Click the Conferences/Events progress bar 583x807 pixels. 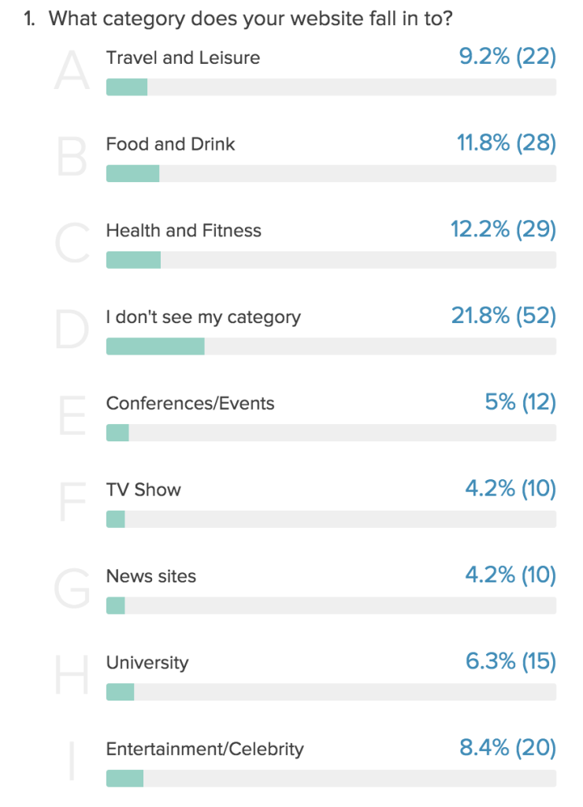click(x=331, y=433)
